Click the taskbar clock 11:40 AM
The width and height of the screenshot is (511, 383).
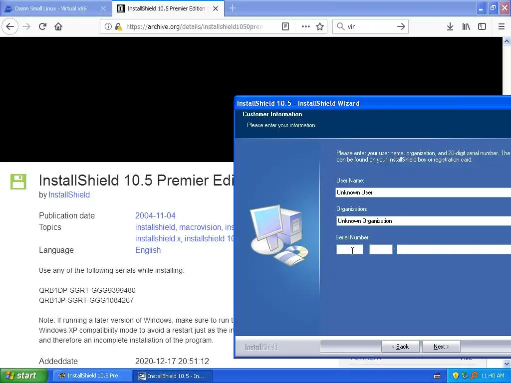(x=493, y=376)
